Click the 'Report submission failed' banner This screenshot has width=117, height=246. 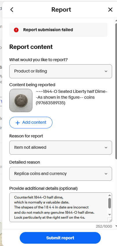click(58, 30)
